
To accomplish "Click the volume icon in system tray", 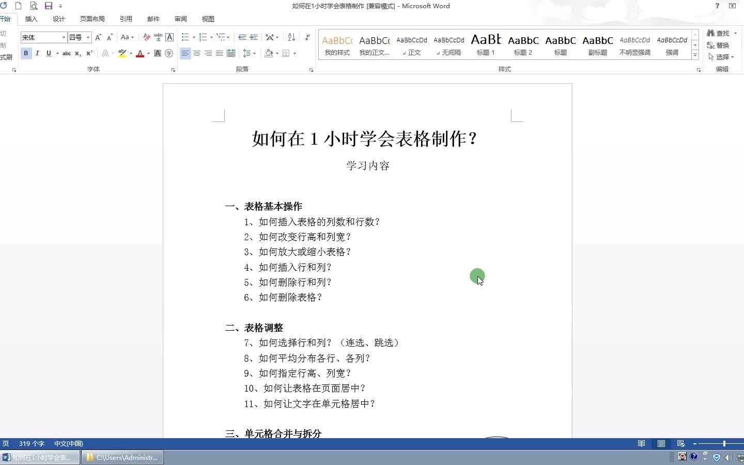I will [x=729, y=457].
